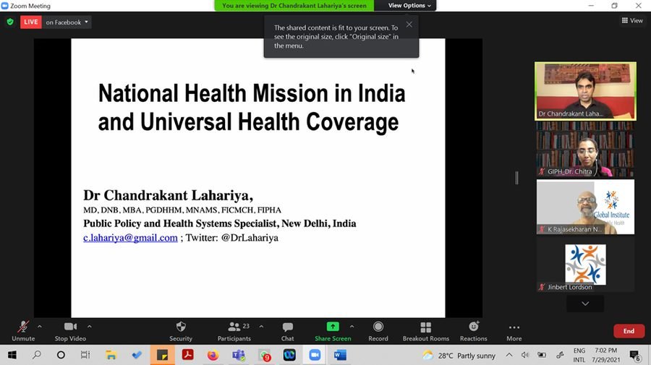Click the video panel divider handle
The image size is (651, 365).
(516, 178)
